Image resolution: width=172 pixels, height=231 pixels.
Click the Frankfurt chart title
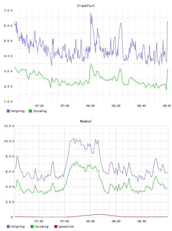(86, 6)
